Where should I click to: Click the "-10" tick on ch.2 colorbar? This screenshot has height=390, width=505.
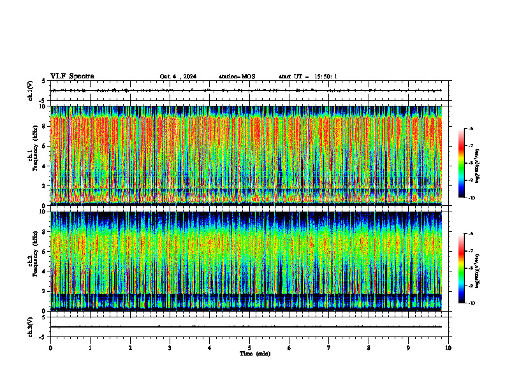(x=471, y=303)
